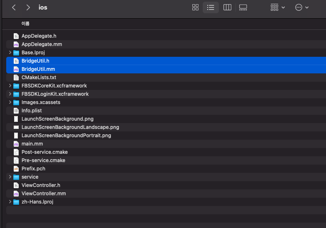Select the Info.plist file

tap(32, 111)
